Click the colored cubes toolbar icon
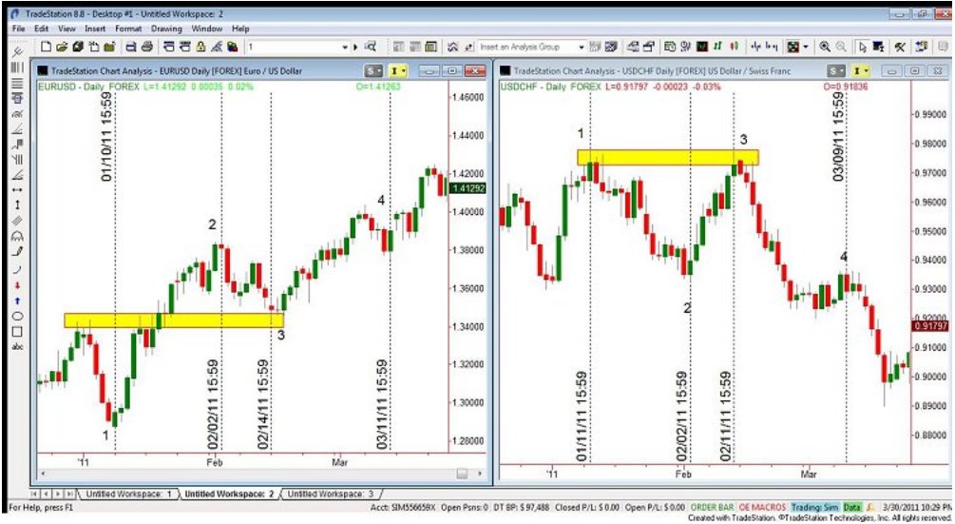 [x=232, y=47]
